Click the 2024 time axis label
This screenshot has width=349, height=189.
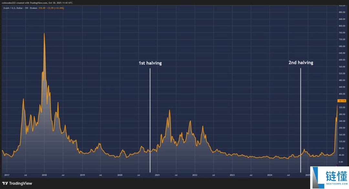(270, 175)
